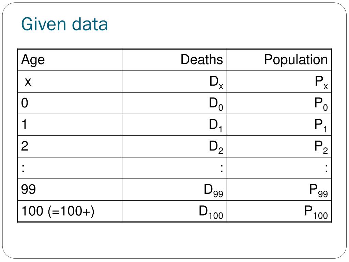Image resolution: width=349 pixels, height=262 pixels.
Task: Click the Dx cell in Deaths column
Action: 174,82
